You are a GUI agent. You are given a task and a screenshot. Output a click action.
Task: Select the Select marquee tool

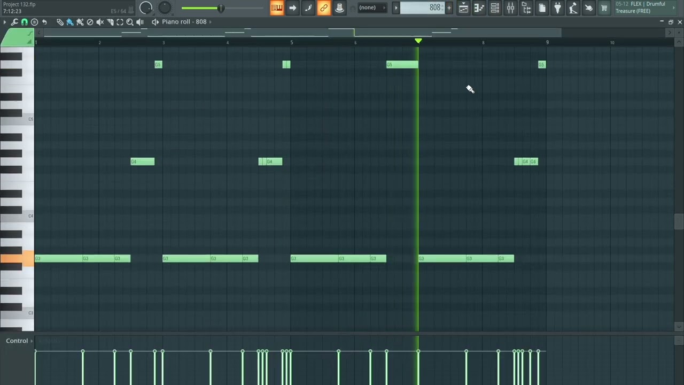pyautogui.click(x=120, y=22)
